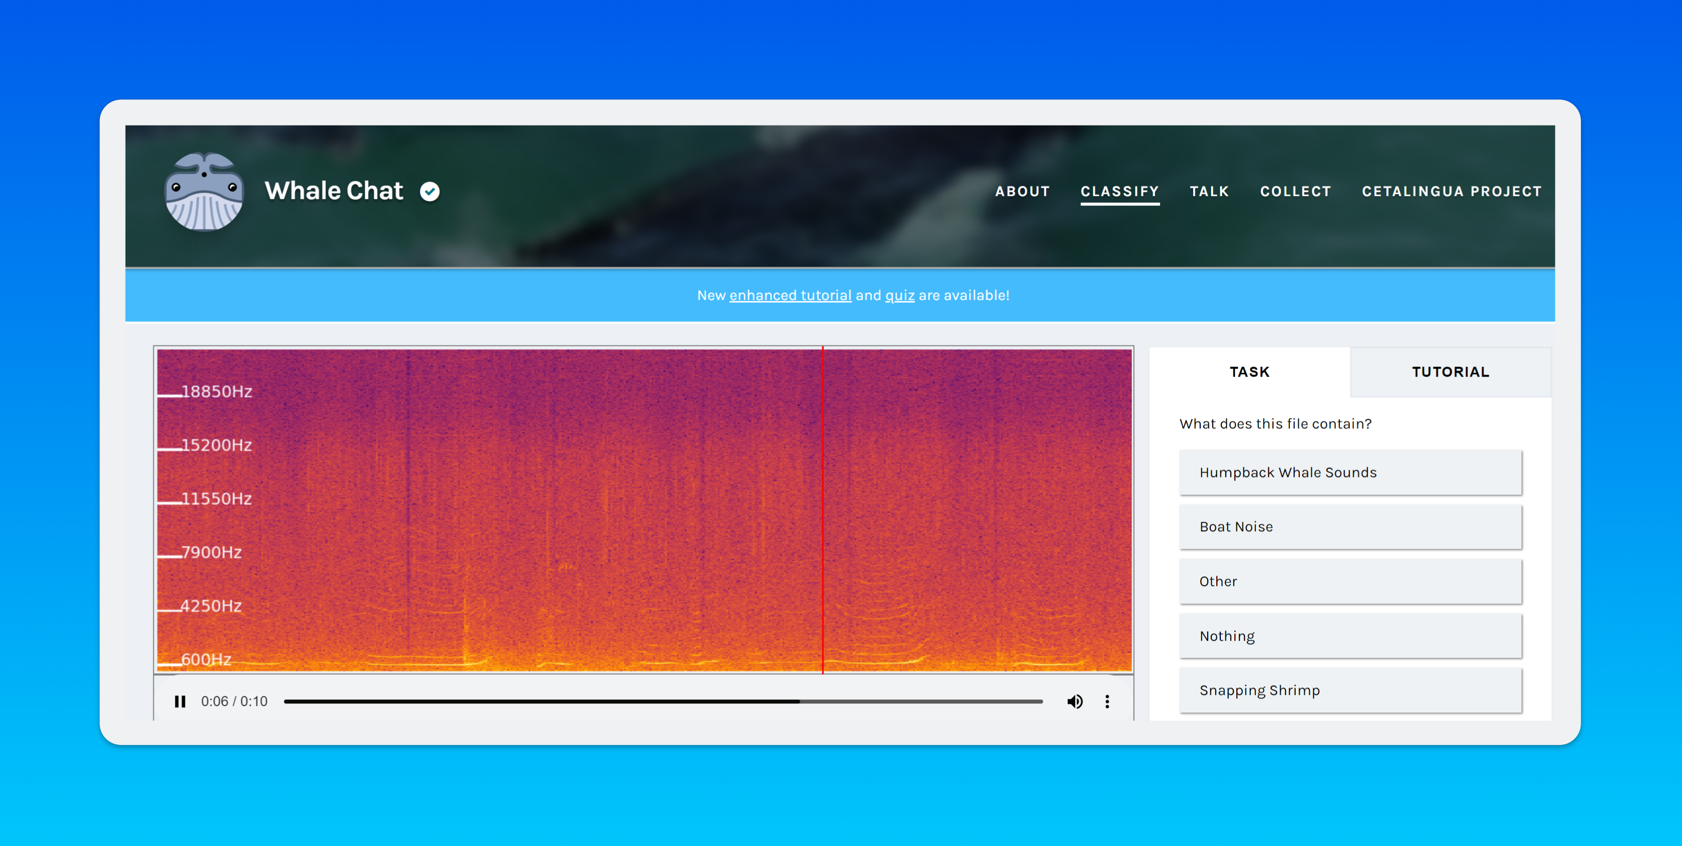
Task: Open the audio player's three-dot menu
Action: pos(1107,701)
